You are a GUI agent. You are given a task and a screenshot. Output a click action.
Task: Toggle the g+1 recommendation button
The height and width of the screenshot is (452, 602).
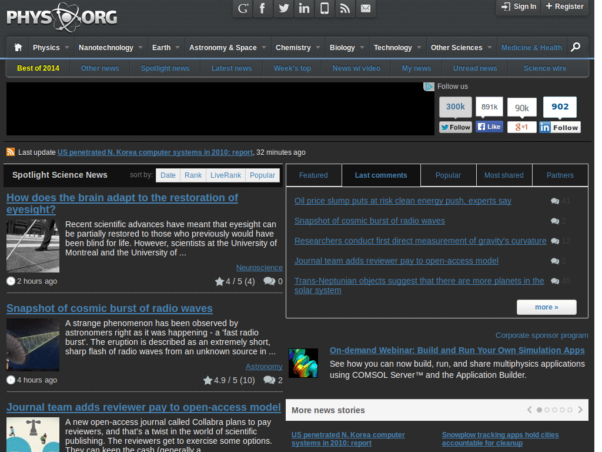tap(521, 127)
